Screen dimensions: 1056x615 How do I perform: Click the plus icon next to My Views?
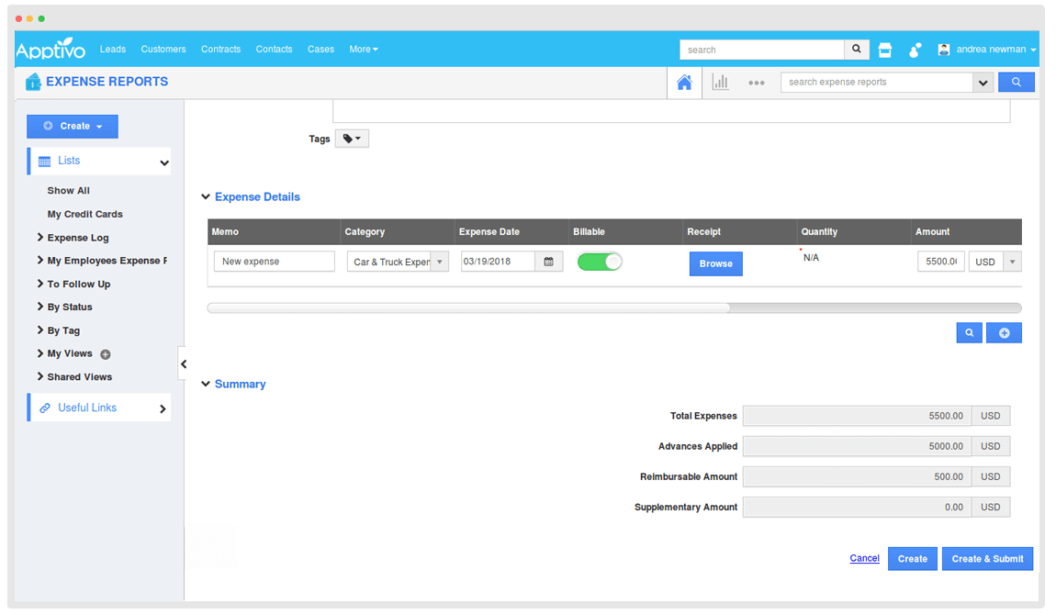point(105,354)
